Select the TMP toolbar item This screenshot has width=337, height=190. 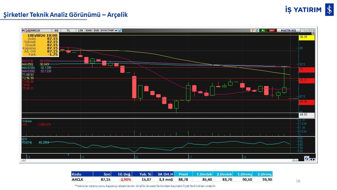pos(110,31)
